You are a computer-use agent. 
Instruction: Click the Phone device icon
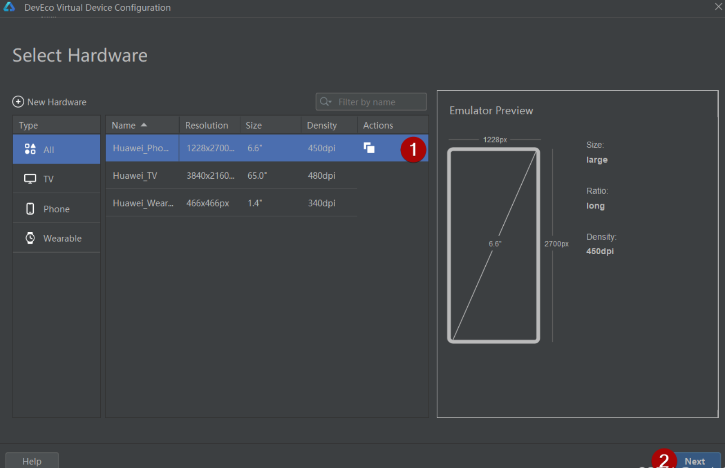click(30, 208)
